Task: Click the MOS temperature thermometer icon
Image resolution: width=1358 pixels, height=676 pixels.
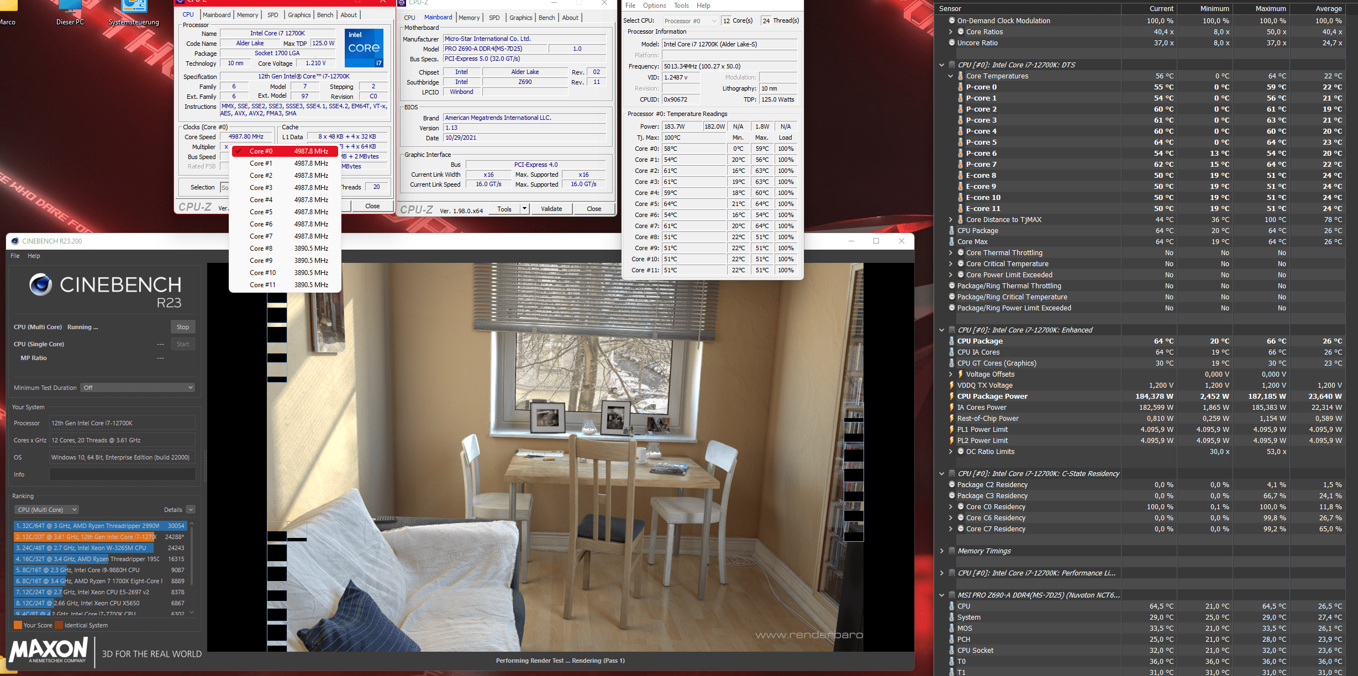Action: (951, 628)
